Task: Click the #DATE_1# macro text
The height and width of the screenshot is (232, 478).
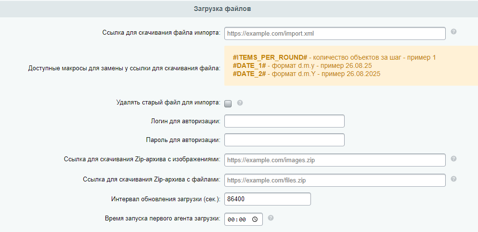Action: click(x=249, y=65)
